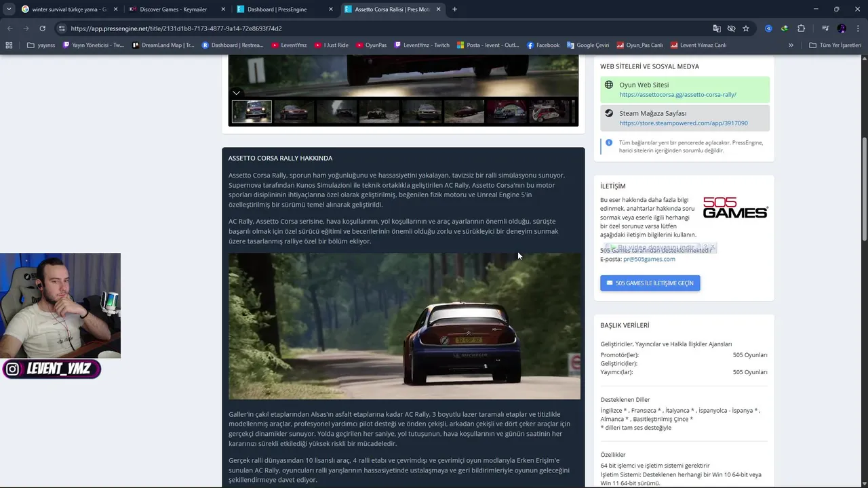Close the video download overlay
Image resolution: width=868 pixels, height=488 pixels.
click(713, 247)
